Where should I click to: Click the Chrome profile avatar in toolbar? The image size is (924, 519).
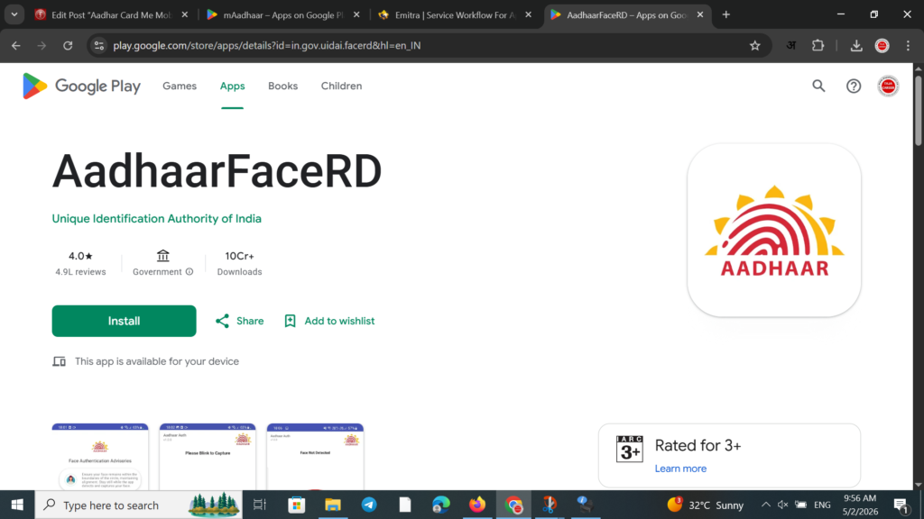pyautogui.click(x=882, y=45)
